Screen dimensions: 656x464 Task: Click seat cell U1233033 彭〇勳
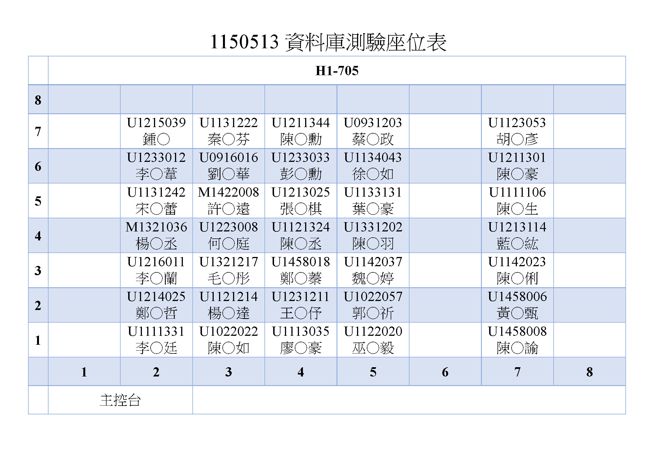[x=301, y=166]
